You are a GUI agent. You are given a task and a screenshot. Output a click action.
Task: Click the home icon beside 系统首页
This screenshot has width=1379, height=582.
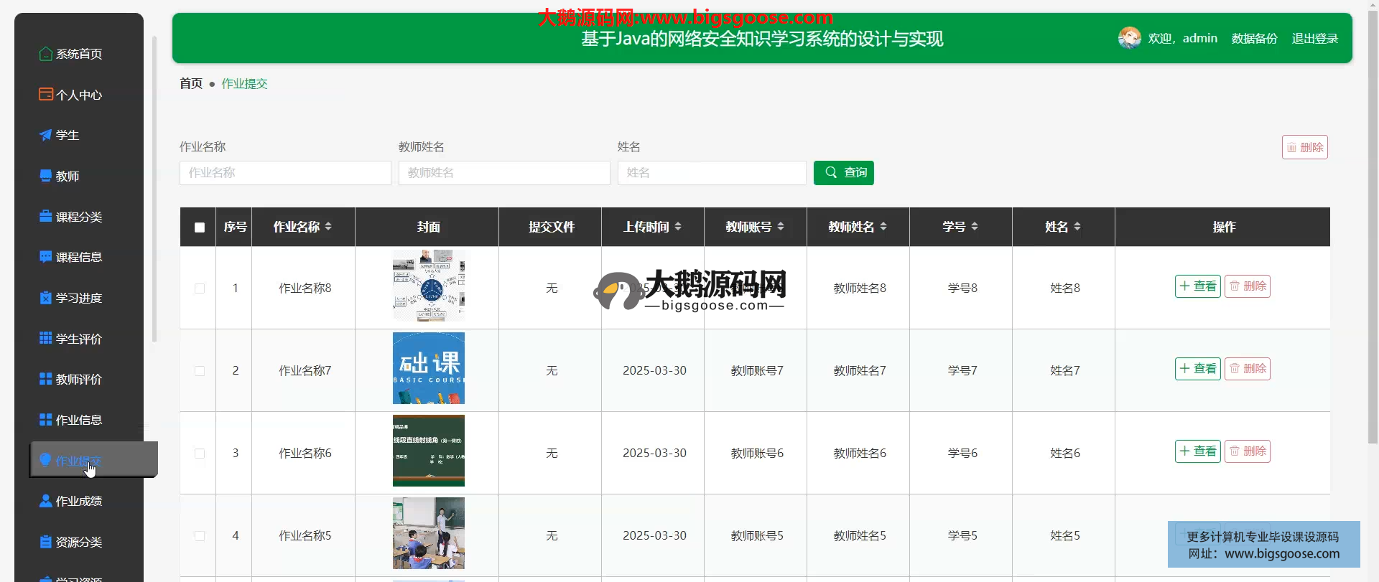[45, 54]
